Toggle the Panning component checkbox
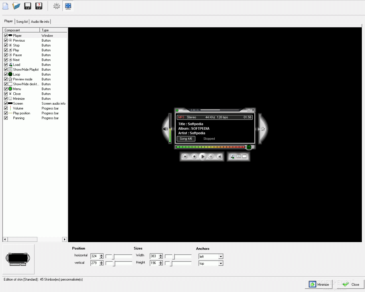Image resolution: width=365 pixels, height=292 pixels. [x=6, y=118]
